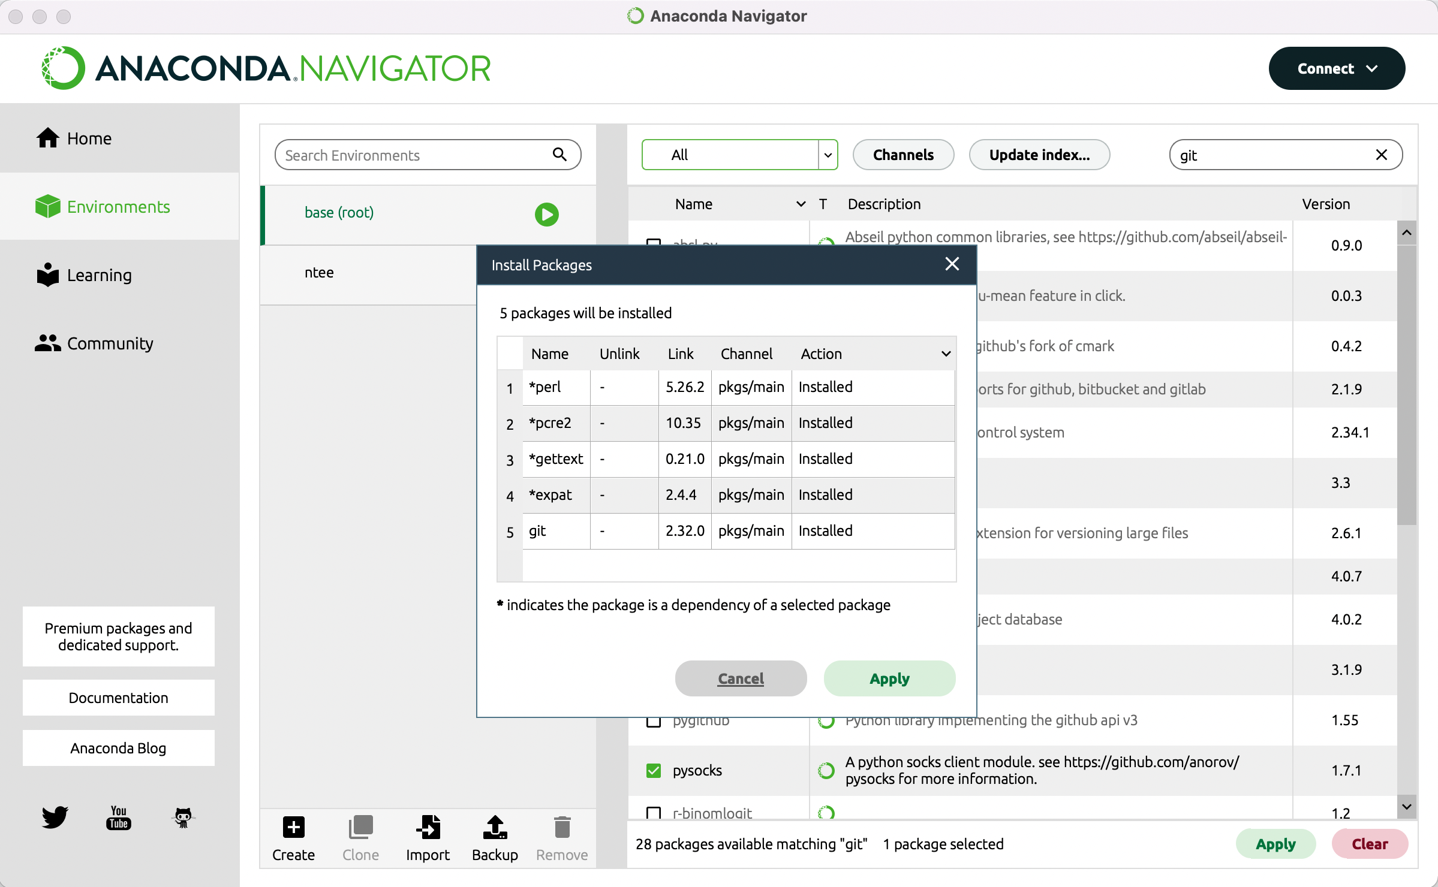Select the *expat package row
This screenshot has width=1438, height=887.
726,496
